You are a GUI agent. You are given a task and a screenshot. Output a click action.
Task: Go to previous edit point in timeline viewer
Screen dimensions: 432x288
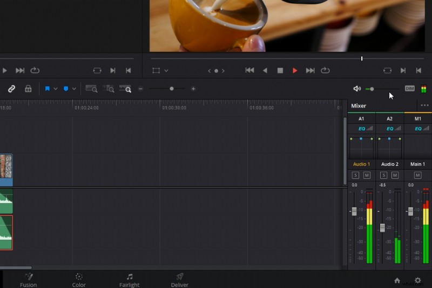click(418, 71)
